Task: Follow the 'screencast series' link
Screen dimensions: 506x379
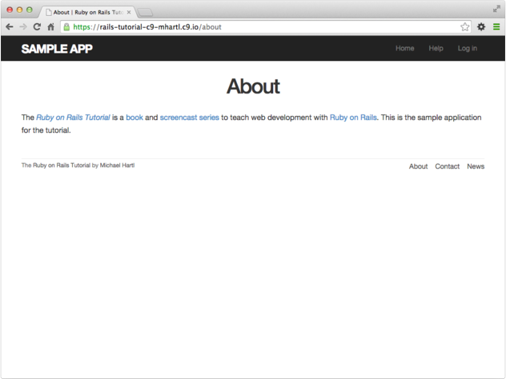Action: click(x=189, y=118)
